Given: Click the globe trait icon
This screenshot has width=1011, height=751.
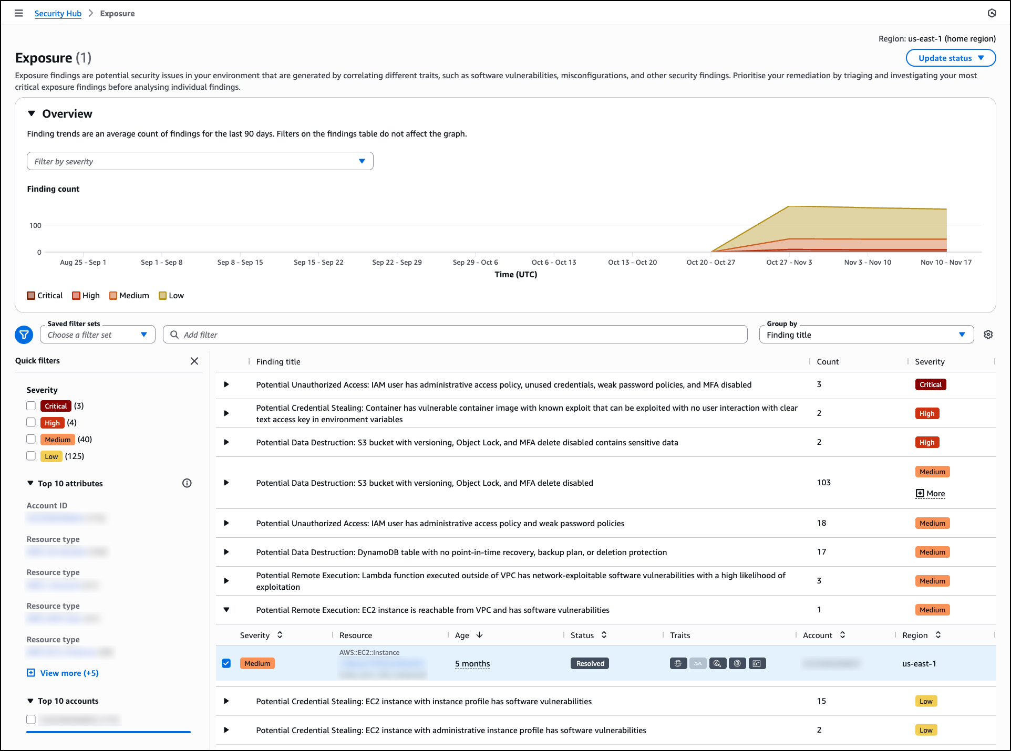Looking at the screenshot, I should click(x=678, y=663).
